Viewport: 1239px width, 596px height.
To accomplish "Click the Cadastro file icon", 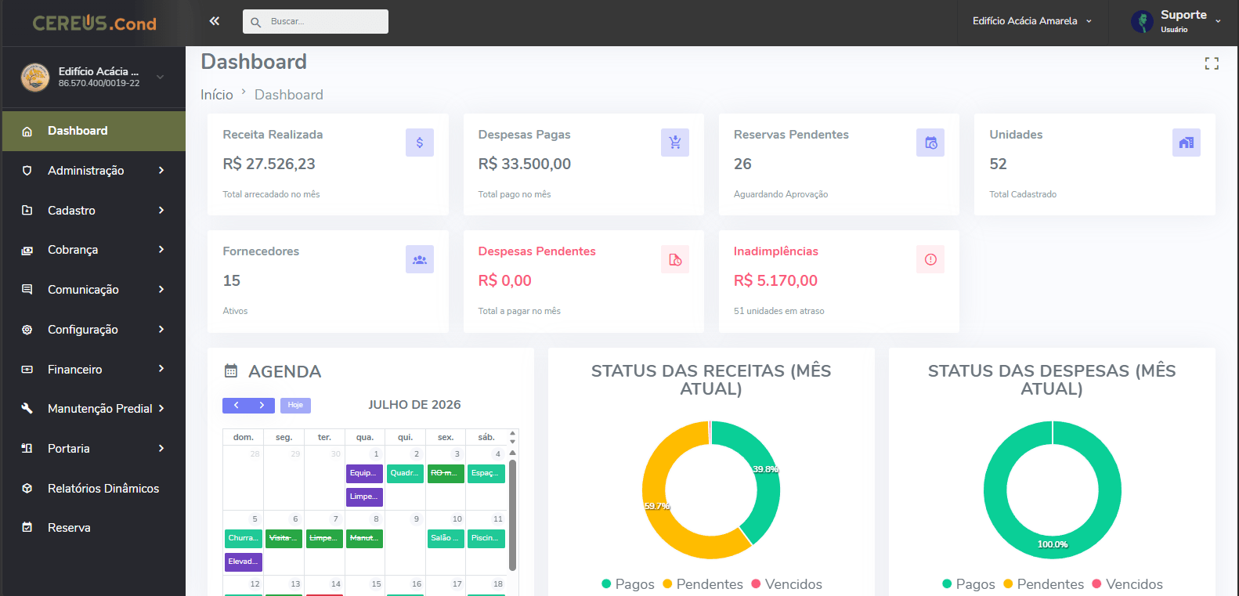I will coord(27,211).
